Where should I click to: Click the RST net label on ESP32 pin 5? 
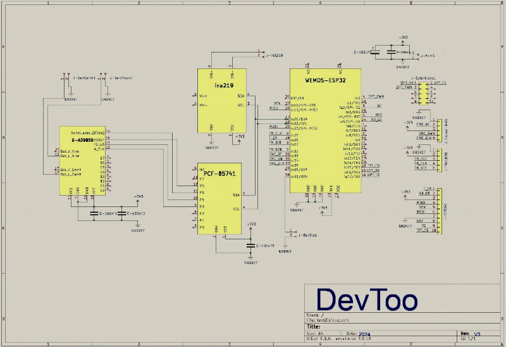[x=378, y=115]
